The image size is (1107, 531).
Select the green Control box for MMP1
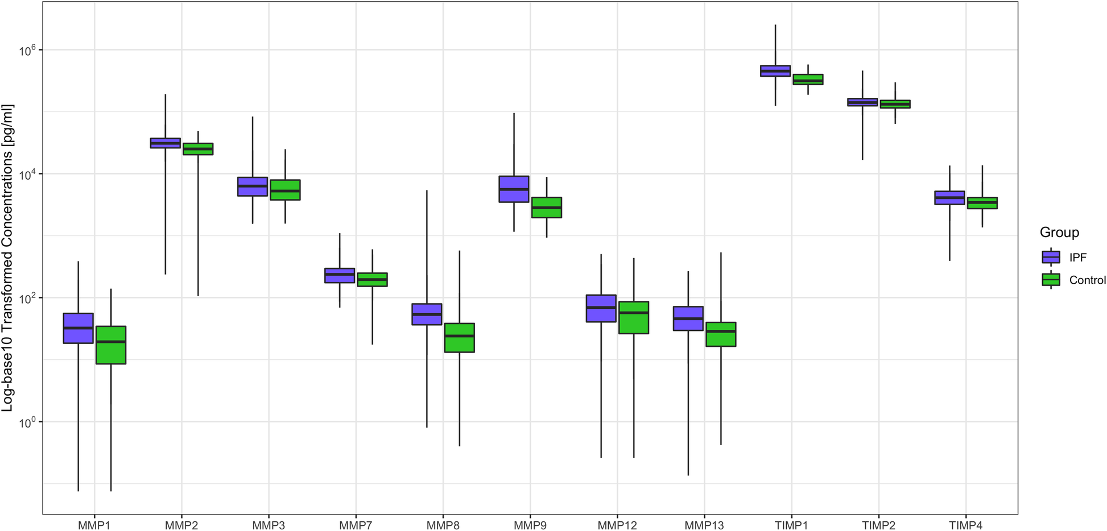(111, 345)
